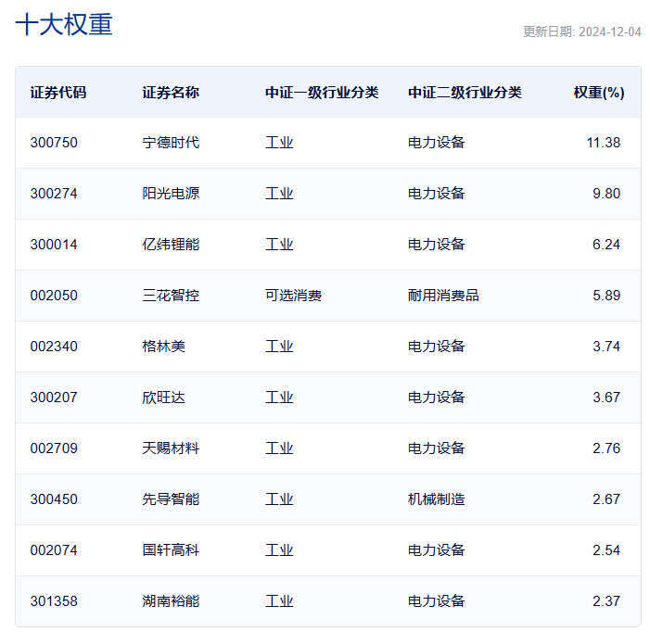The height and width of the screenshot is (644, 650).
Task: Select security code 300274
Action: pos(54,194)
